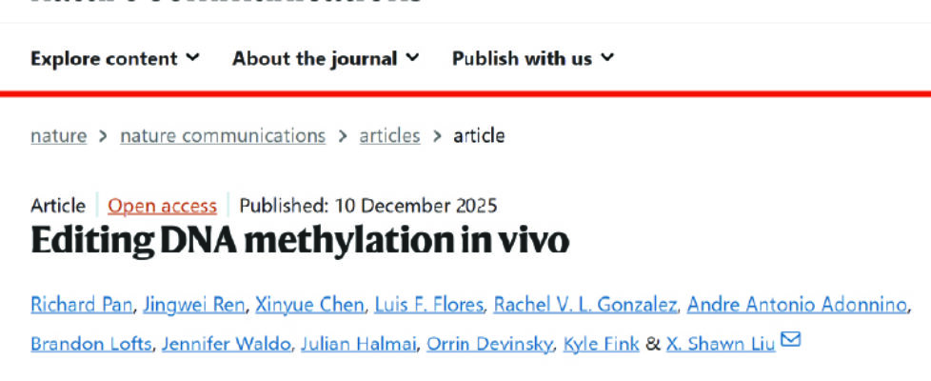
Task: Click the envelope icon beside X. Shawn Liu
Action: click(x=790, y=341)
